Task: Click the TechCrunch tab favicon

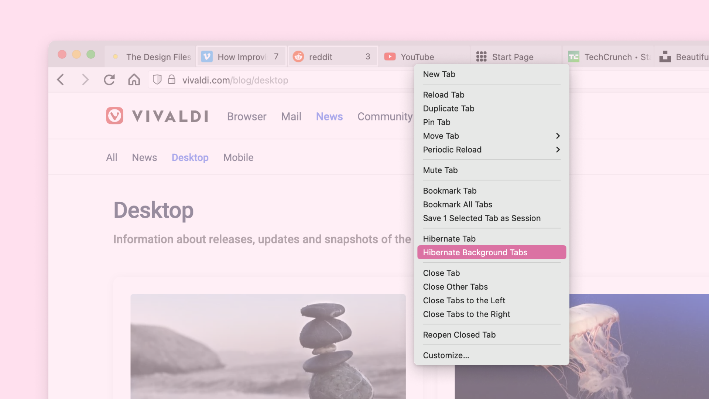Action: click(x=573, y=57)
